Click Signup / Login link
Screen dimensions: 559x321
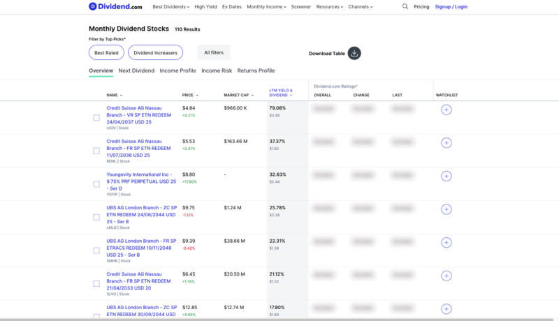(451, 7)
